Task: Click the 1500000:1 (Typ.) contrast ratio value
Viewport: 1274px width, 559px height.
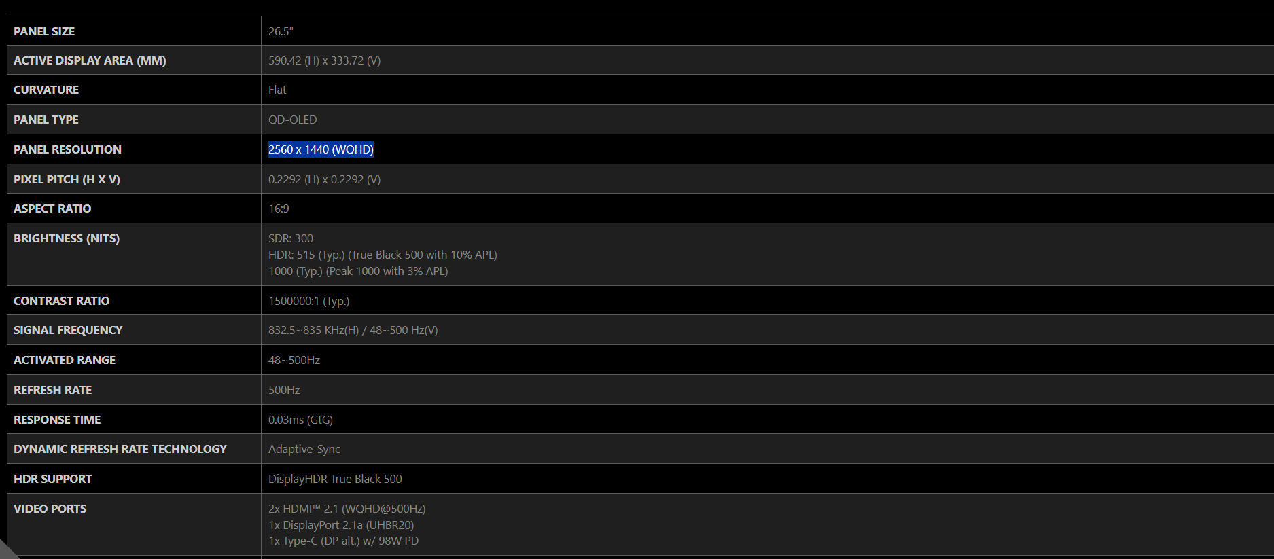Action: click(x=308, y=301)
